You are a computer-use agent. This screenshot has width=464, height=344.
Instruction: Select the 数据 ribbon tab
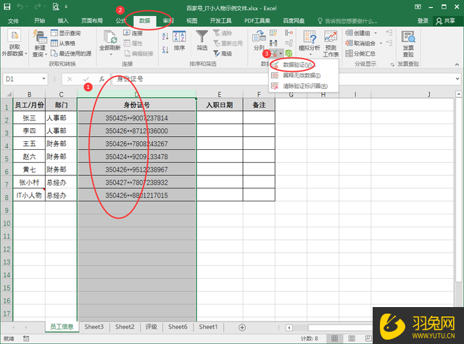145,21
